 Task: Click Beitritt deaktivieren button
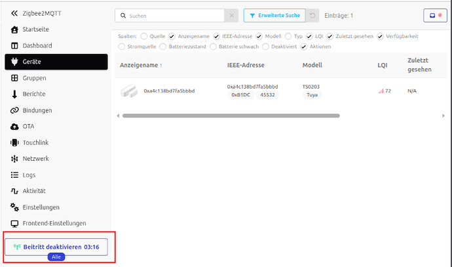(56, 247)
